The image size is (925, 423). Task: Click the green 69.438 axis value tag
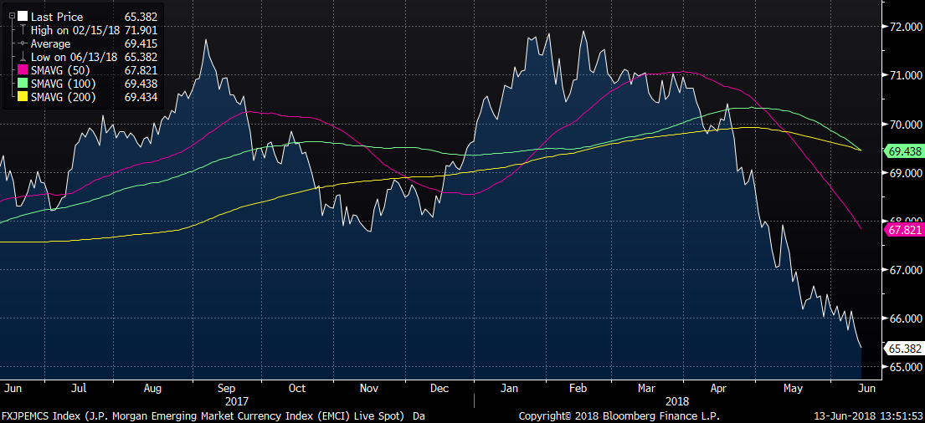coord(902,152)
